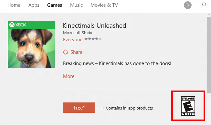
Task: Open the Movies & TV tab
Action: tap(104, 5)
